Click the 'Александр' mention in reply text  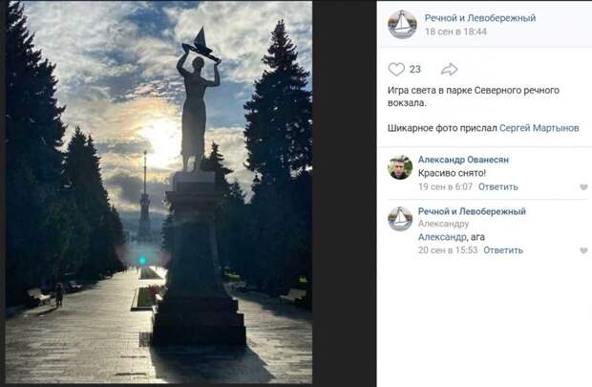[x=442, y=237]
